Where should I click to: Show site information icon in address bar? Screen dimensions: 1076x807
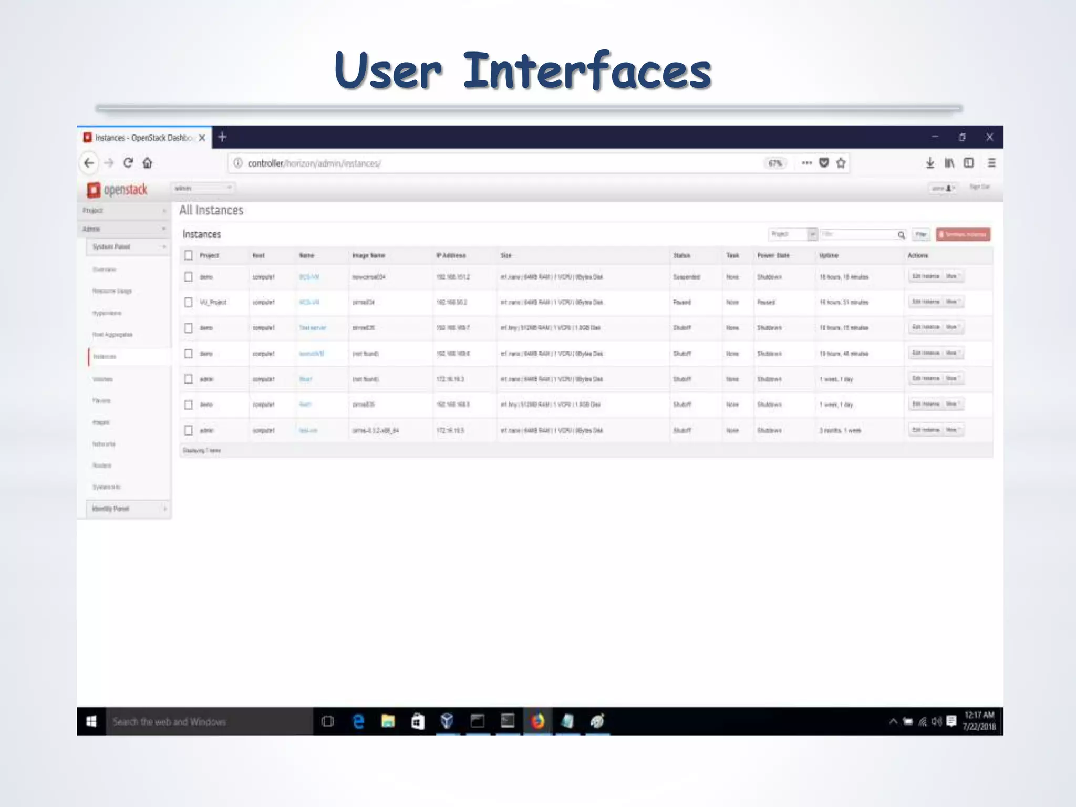pyautogui.click(x=237, y=163)
